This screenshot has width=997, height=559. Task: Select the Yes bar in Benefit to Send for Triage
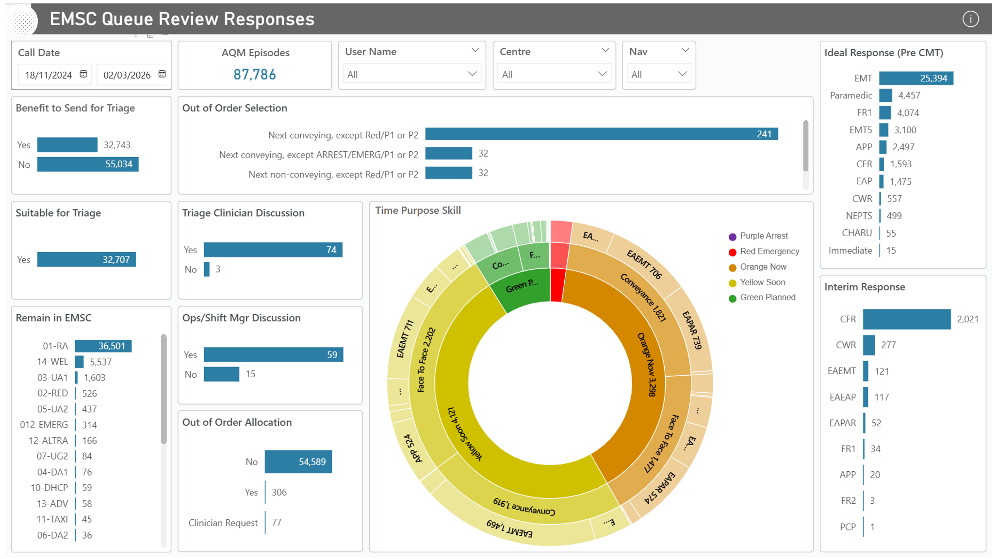pos(67,144)
